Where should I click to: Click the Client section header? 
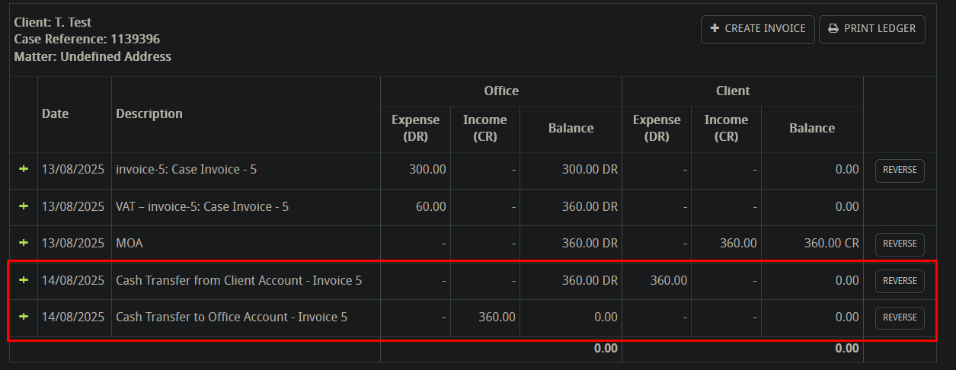point(734,91)
